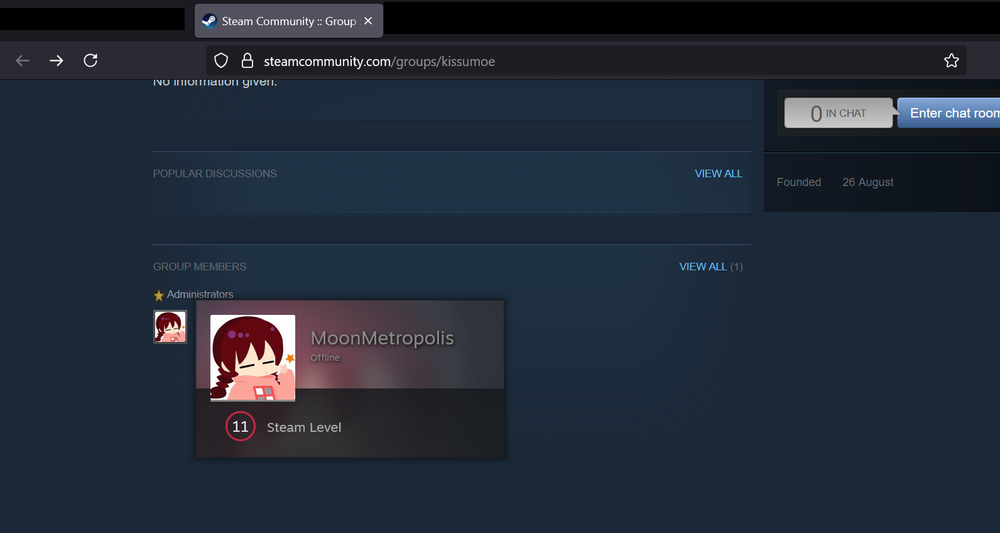Click the browser back arrow
Viewport: 1000px width, 533px height.
point(23,60)
